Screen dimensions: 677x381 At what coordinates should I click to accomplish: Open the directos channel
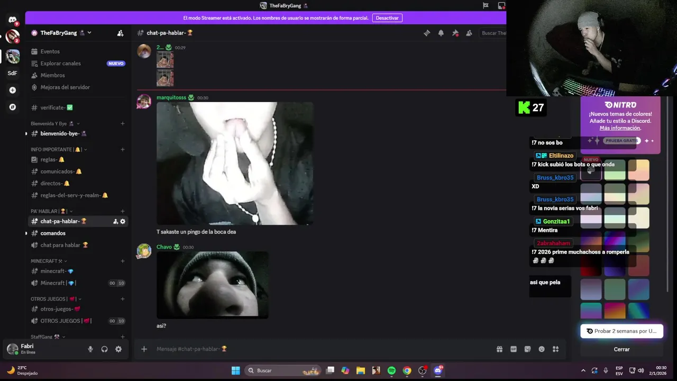[78, 183]
